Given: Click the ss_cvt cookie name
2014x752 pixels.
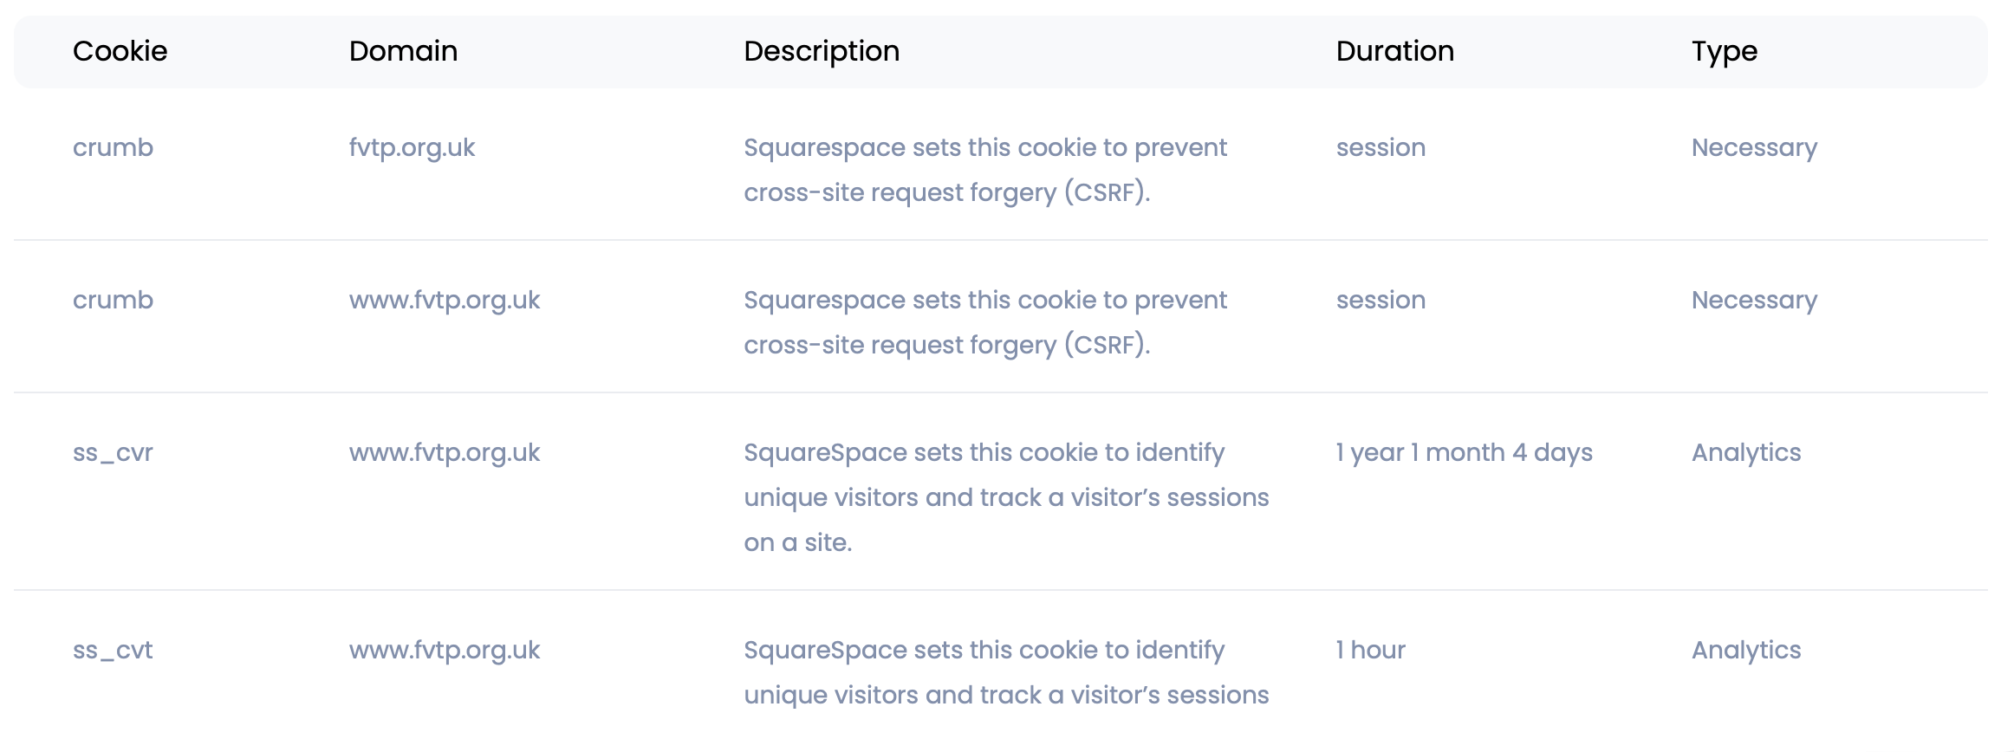Looking at the screenshot, I should click(113, 651).
